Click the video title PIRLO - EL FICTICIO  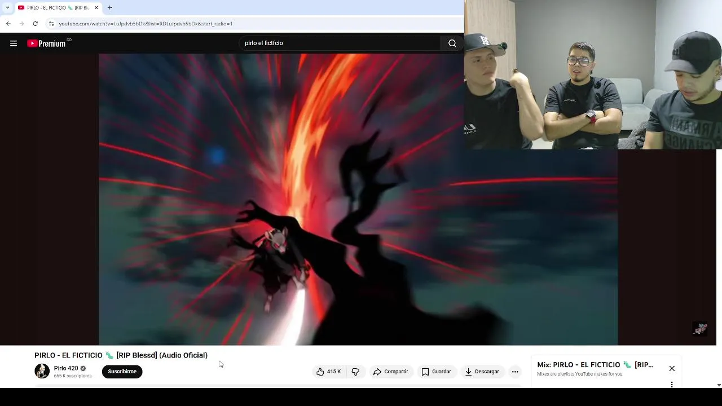121,355
